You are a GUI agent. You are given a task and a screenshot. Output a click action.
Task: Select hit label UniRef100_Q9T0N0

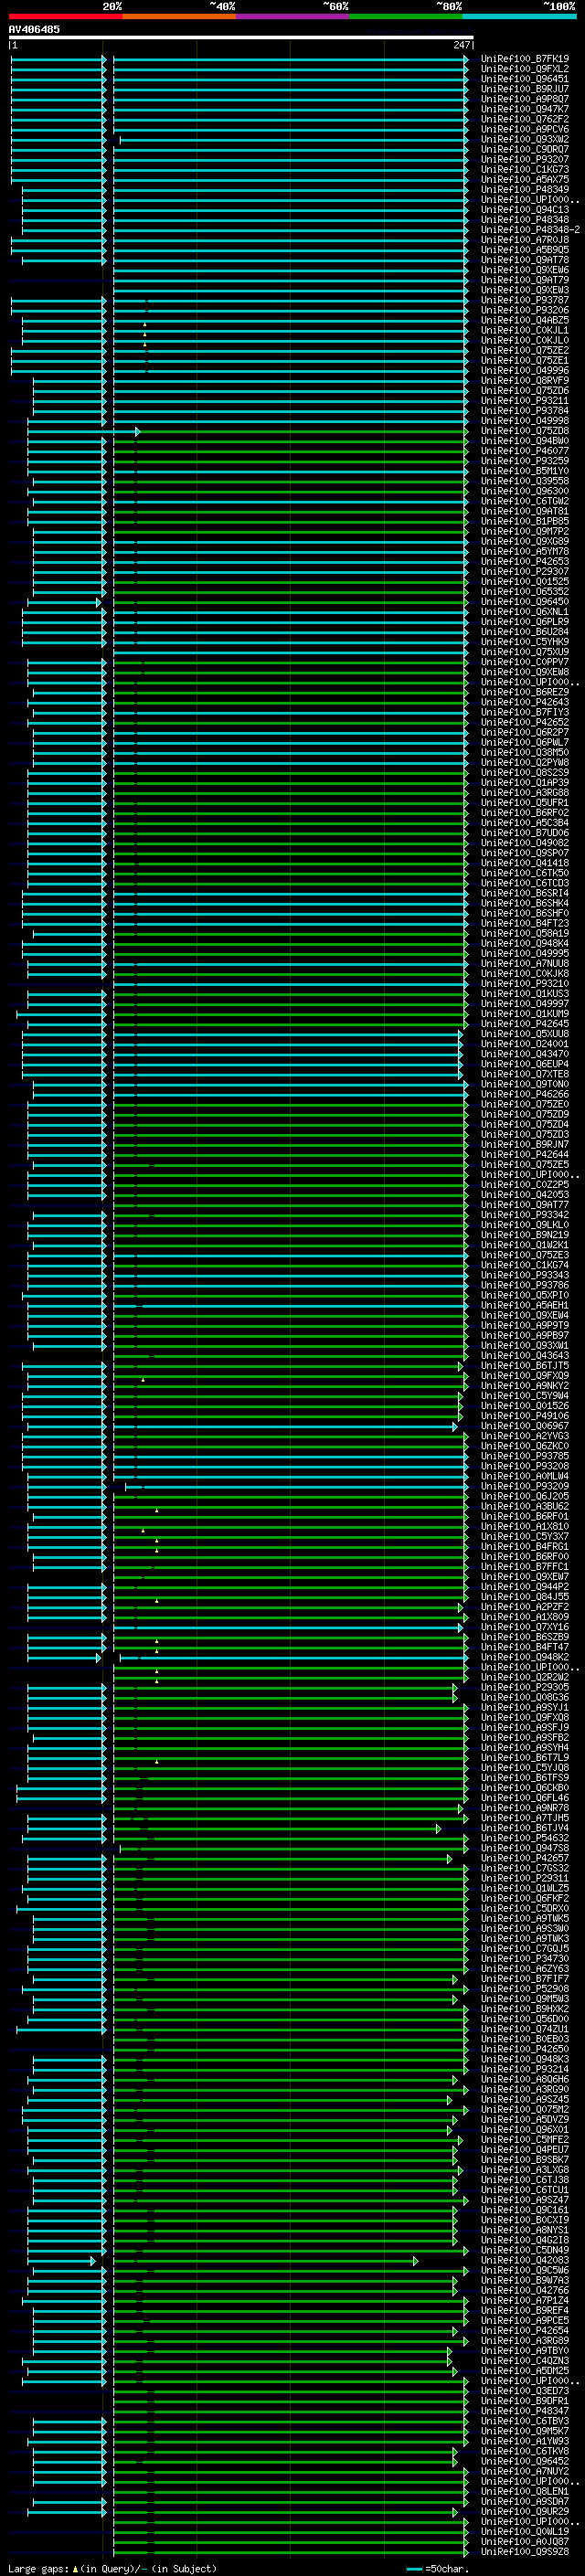click(x=525, y=1084)
